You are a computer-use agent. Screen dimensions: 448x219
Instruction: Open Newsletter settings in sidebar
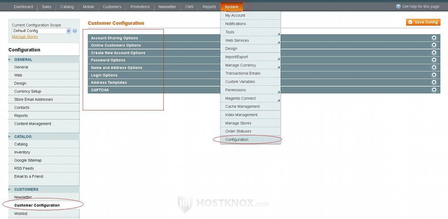44,197
